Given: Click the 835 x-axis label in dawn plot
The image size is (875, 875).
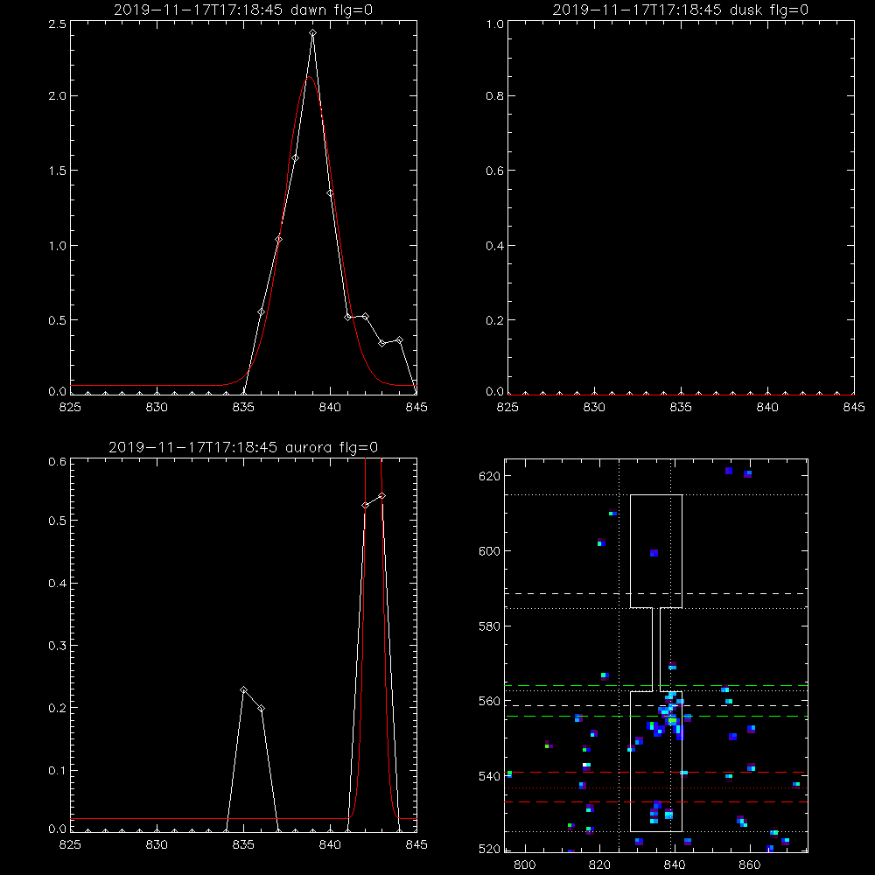Looking at the screenshot, I should [x=243, y=407].
